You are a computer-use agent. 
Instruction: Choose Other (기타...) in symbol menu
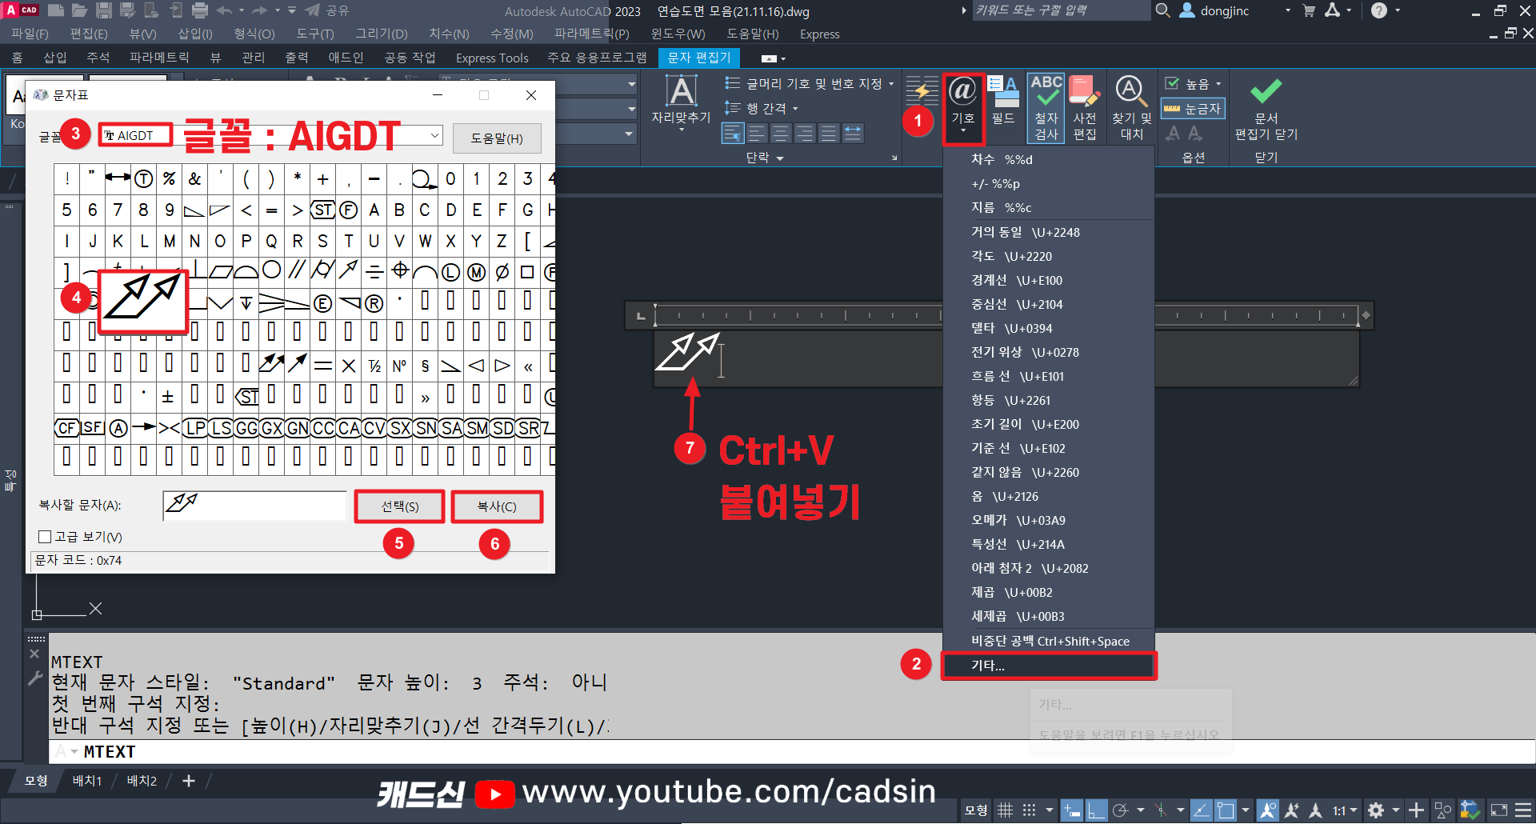(1048, 666)
